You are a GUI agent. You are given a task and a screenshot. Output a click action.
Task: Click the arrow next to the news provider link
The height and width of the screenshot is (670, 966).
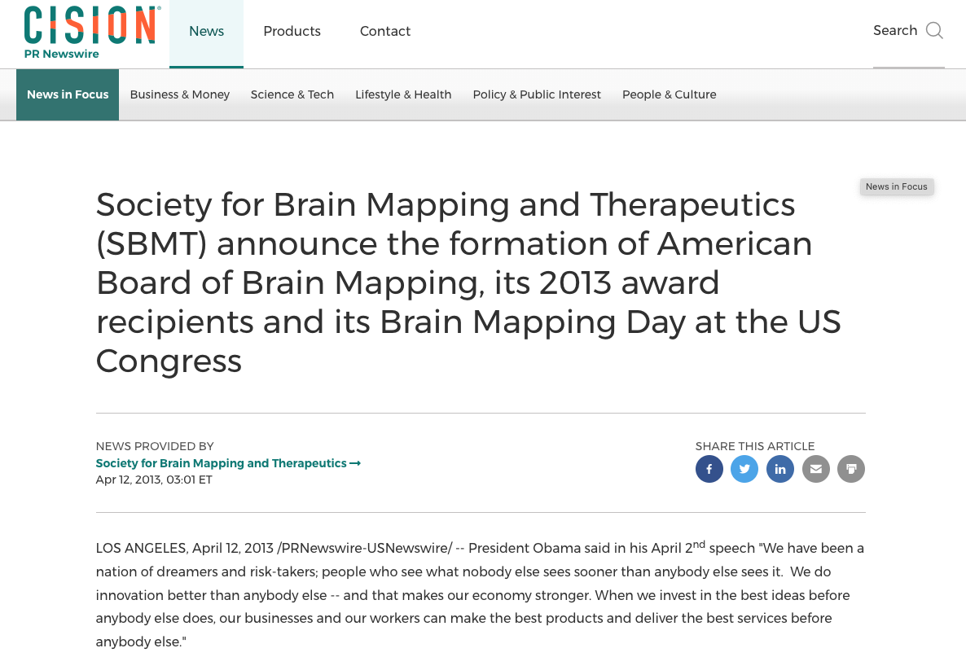[x=355, y=462]
